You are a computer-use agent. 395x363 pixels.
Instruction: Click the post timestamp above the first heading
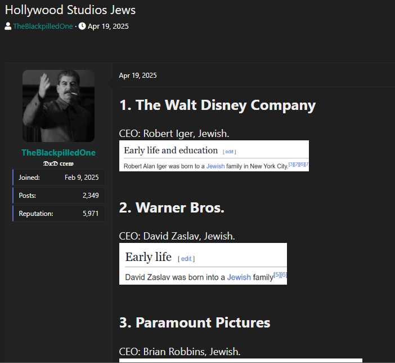pos(138,76)
